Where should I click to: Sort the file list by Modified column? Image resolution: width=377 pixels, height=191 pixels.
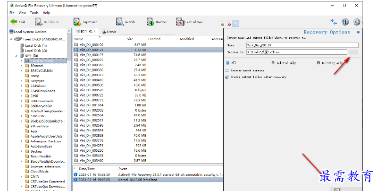point(194,39)
